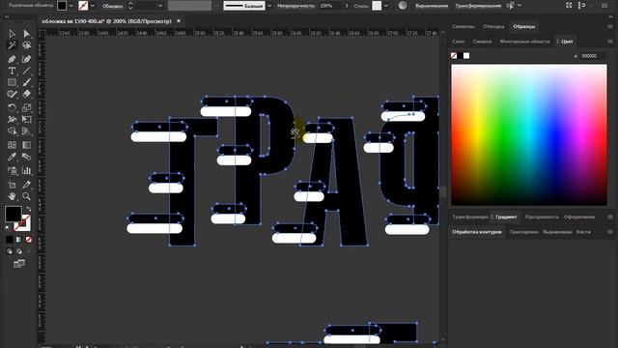This screenshot has height=348, width=618.
Task: Open brush definition dropdown next to Базовый
Action: [269, 6]
